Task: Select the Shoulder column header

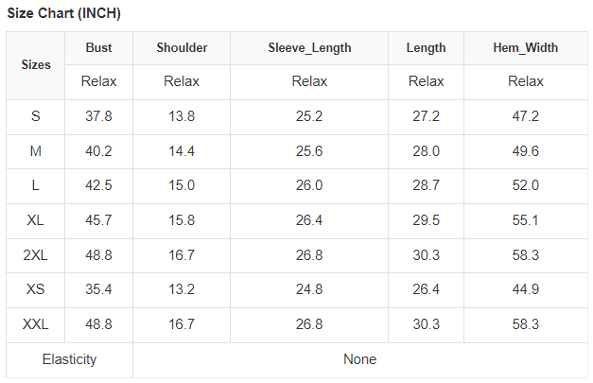Action: pyautogui.click(x=182, y=48)
